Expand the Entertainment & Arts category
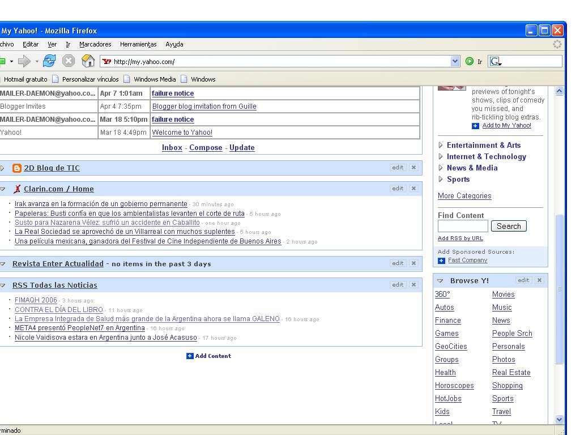Screen dimensions: 580x435 (441, 146)
